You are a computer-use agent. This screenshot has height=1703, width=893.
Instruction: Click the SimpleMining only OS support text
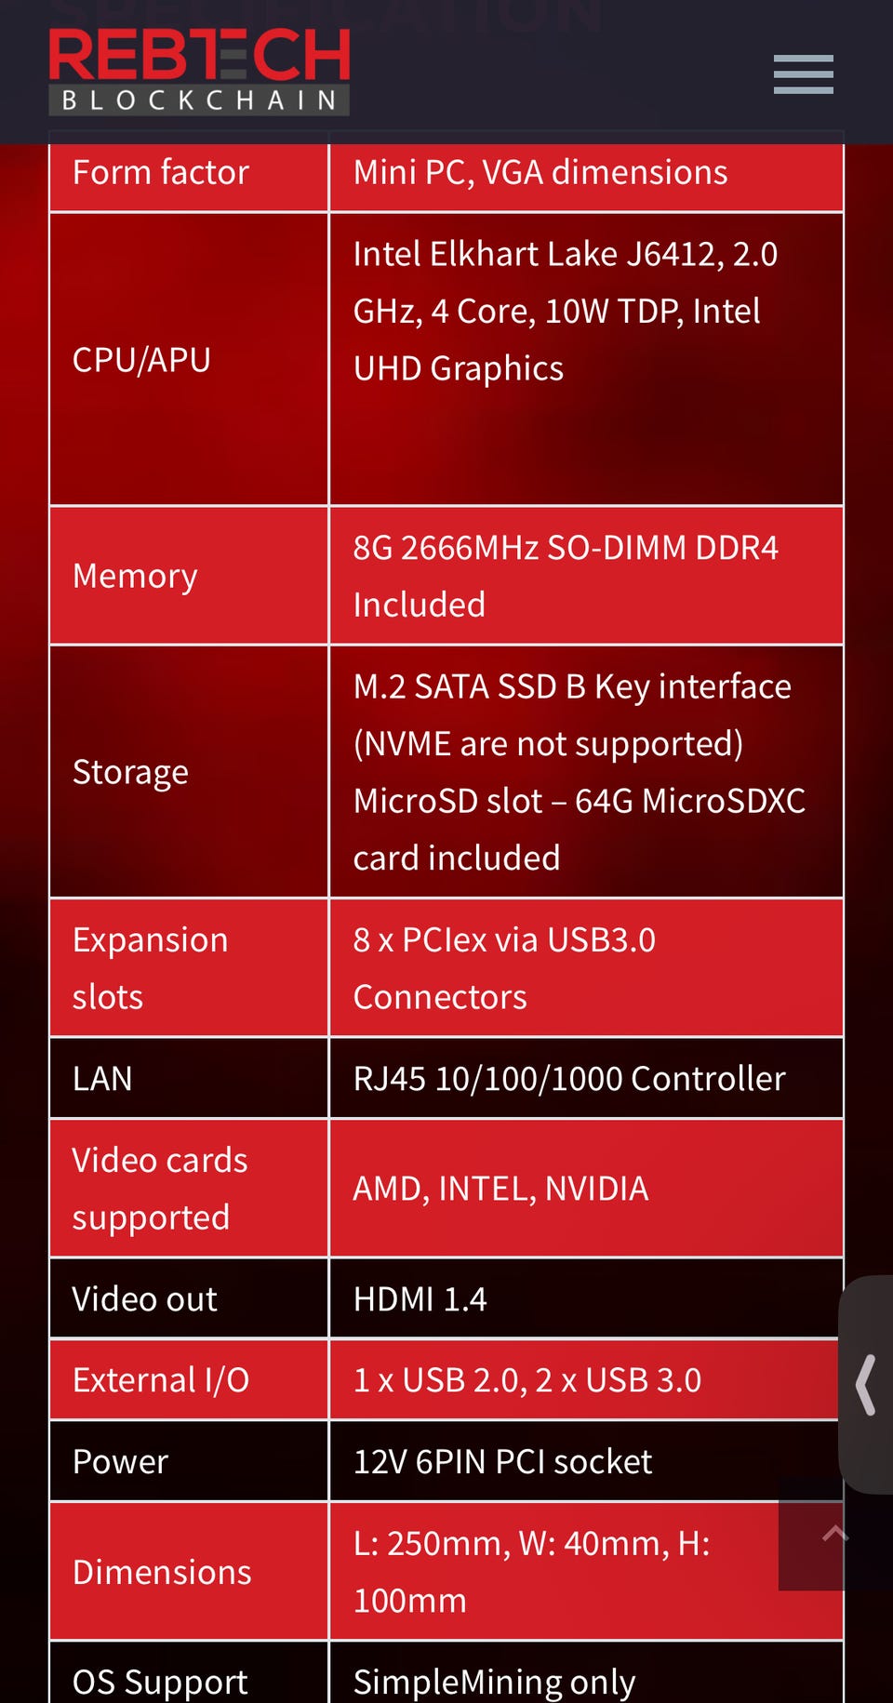tap(494, 1681)
